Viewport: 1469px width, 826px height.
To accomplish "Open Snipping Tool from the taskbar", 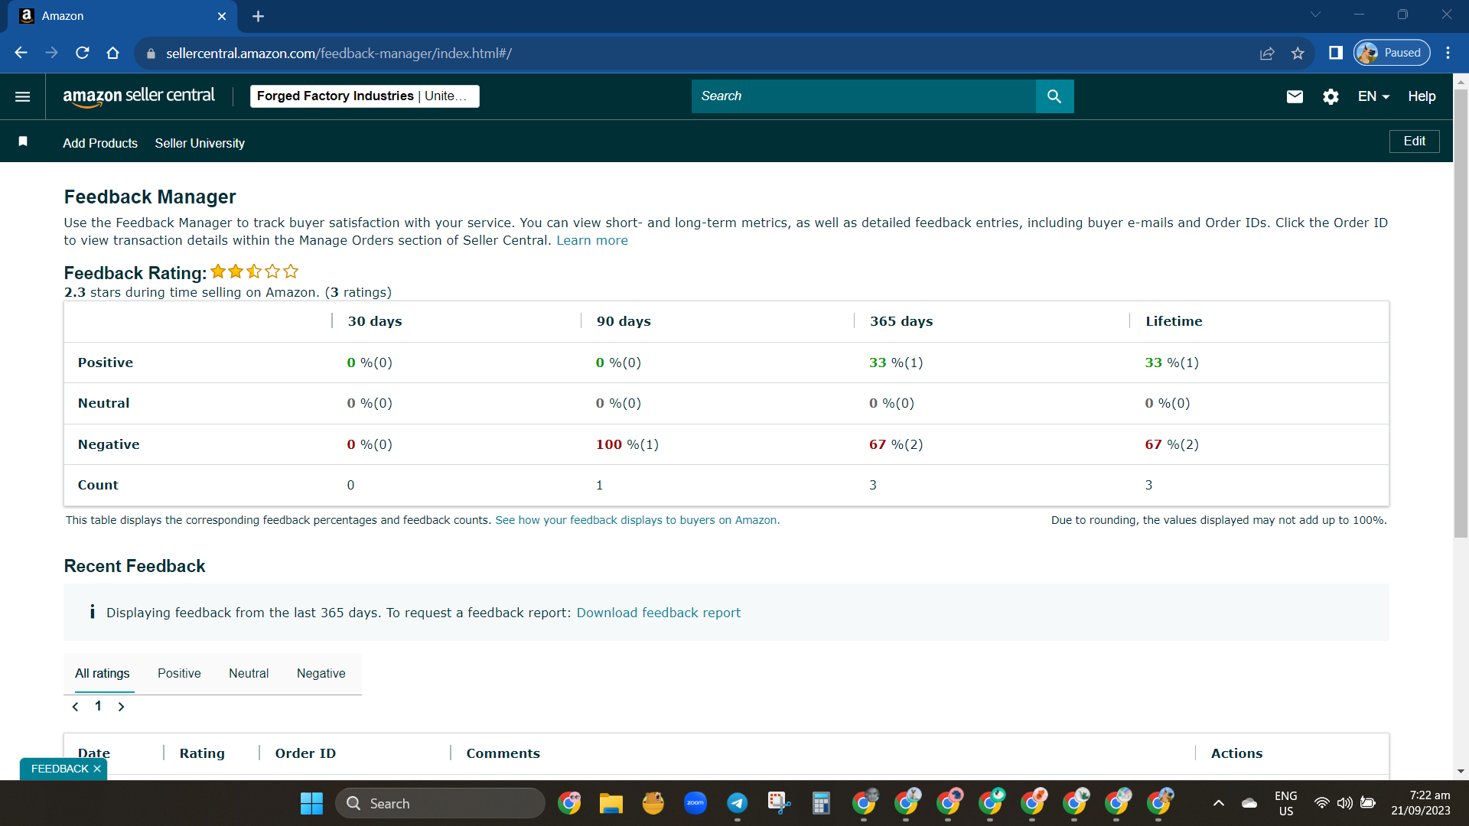I will [779, 803].
